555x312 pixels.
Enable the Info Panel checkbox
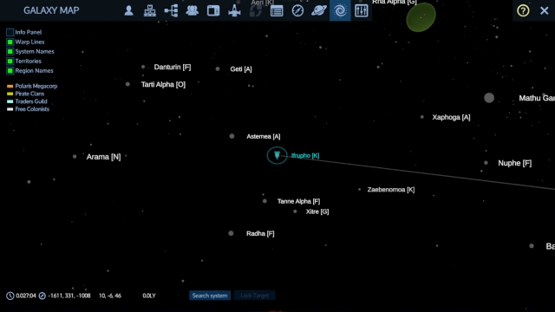click(x=10, y=32)
